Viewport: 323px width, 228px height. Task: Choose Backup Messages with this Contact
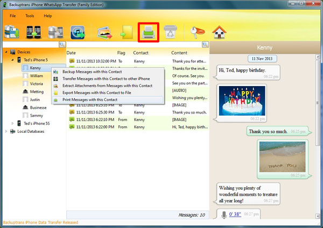(108, 72)
